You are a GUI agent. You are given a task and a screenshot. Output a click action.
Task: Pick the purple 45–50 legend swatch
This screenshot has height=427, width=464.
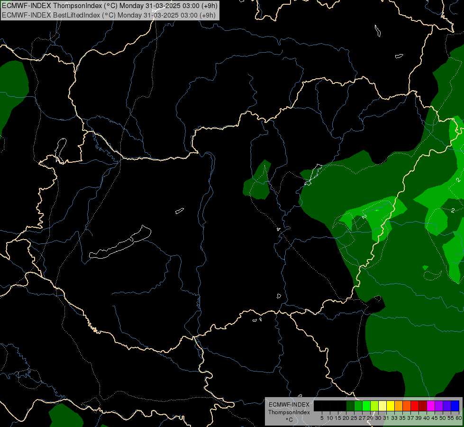point(439,406)
